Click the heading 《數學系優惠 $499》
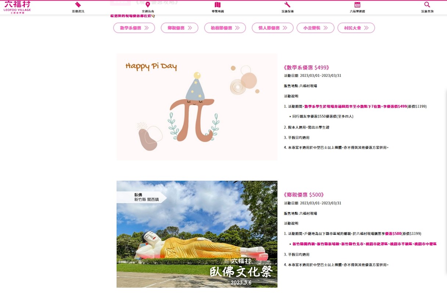Image resolution: width=447 pixels, height=293 pixels. coord(306,68)
